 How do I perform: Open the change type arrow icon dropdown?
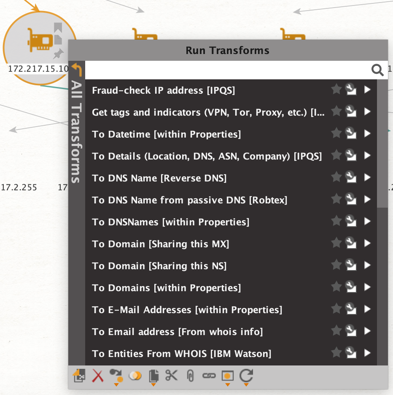point(116,385)
